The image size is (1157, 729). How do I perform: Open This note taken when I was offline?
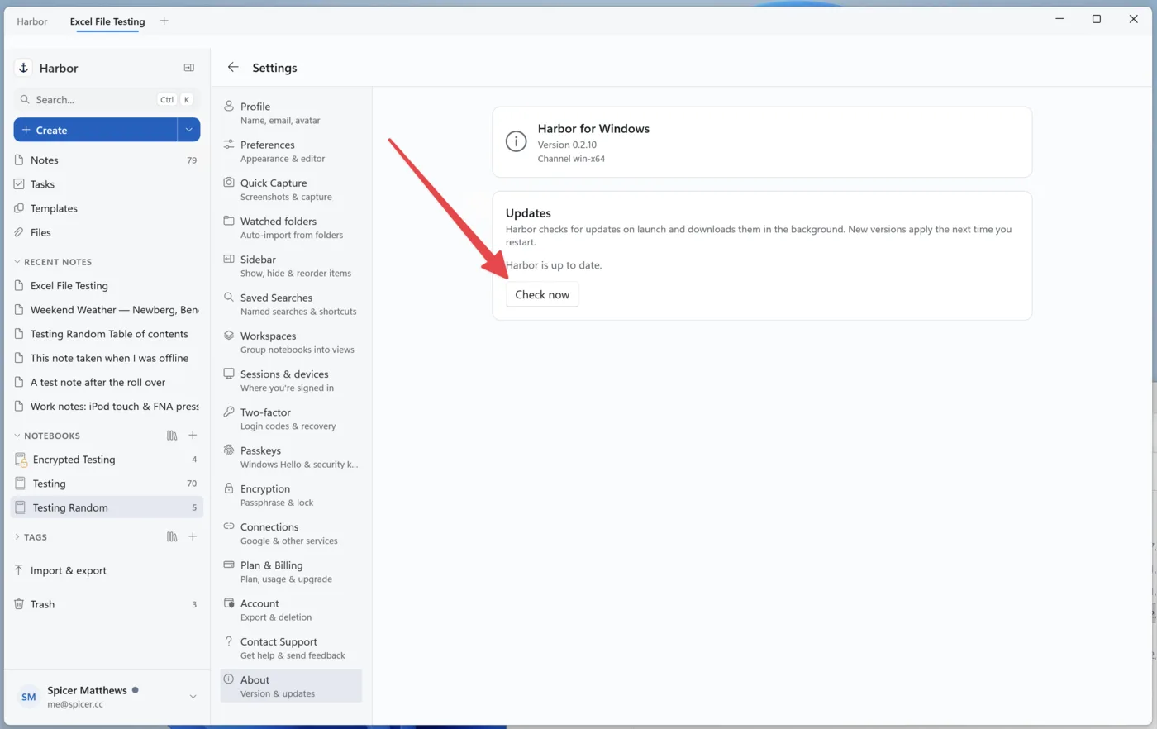[107, 358]
